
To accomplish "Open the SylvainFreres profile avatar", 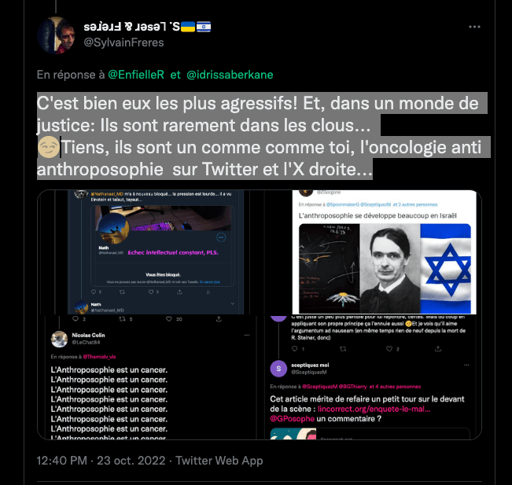I will (x=56, y=35).
